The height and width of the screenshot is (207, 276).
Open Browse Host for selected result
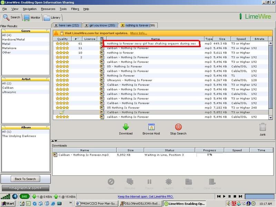[x=151, y=129]
